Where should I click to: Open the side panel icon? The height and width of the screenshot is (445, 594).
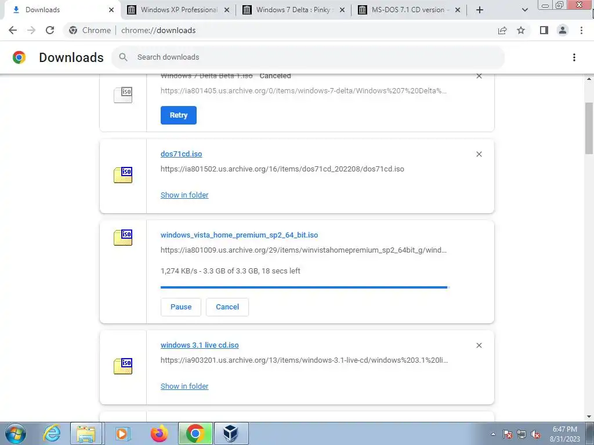tap(544, 30)
